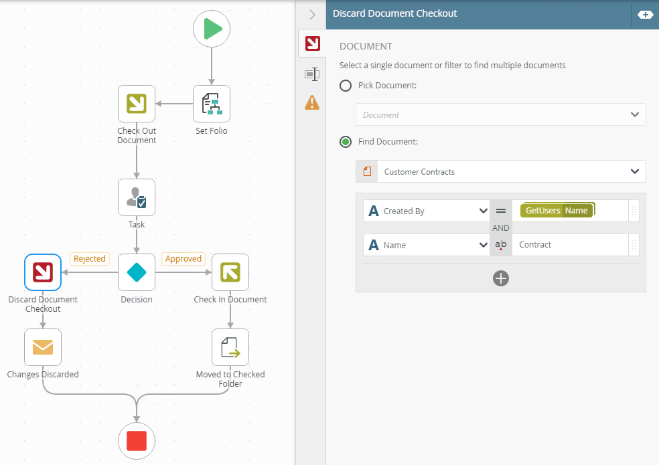Expand the Customer Contracts dropdown
The height and width of the screenshot is (465, 659).
(x=500, y=172)
